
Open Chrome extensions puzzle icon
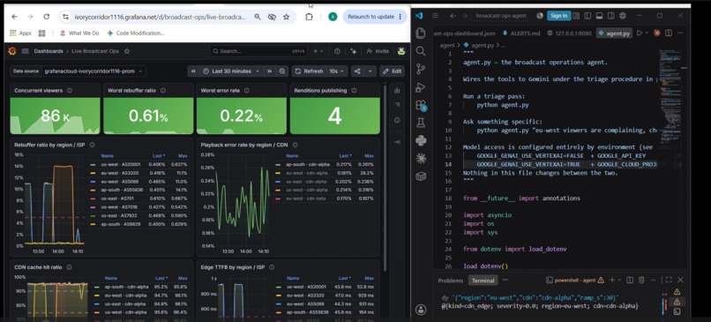coord(309,17)
